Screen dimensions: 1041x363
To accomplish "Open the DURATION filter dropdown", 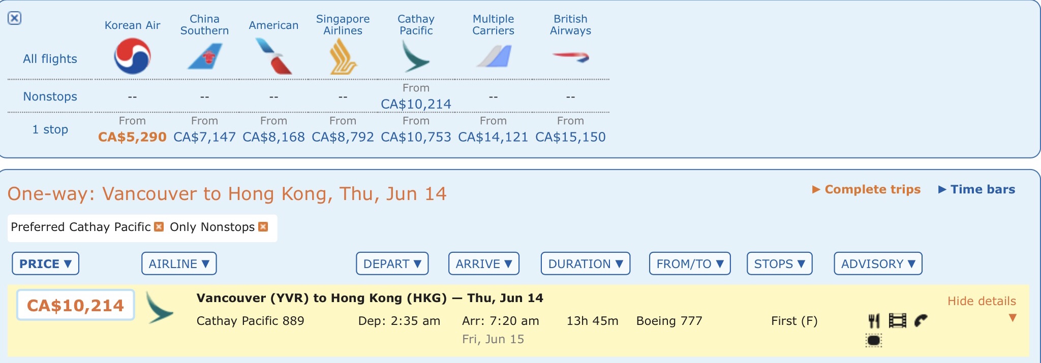I will (586, 263).
